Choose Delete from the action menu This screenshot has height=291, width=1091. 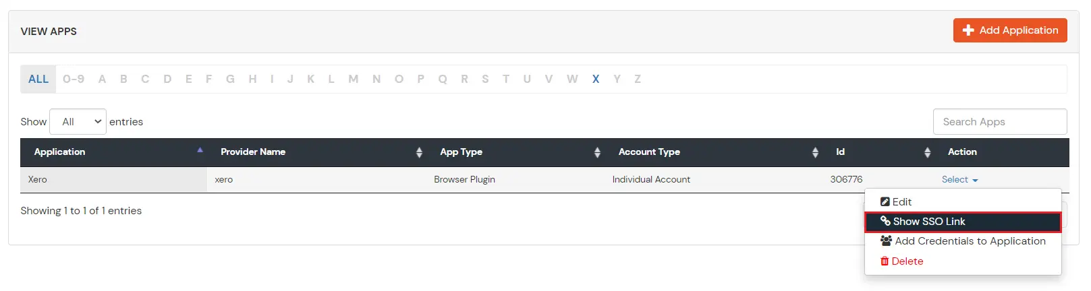point(963,261)
